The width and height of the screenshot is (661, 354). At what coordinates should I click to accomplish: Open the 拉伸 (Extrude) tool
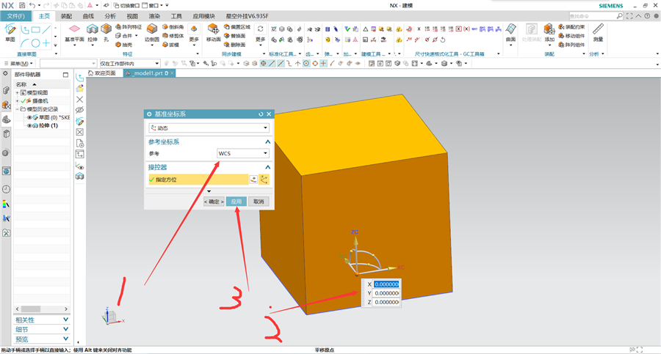tap(93, 33)
